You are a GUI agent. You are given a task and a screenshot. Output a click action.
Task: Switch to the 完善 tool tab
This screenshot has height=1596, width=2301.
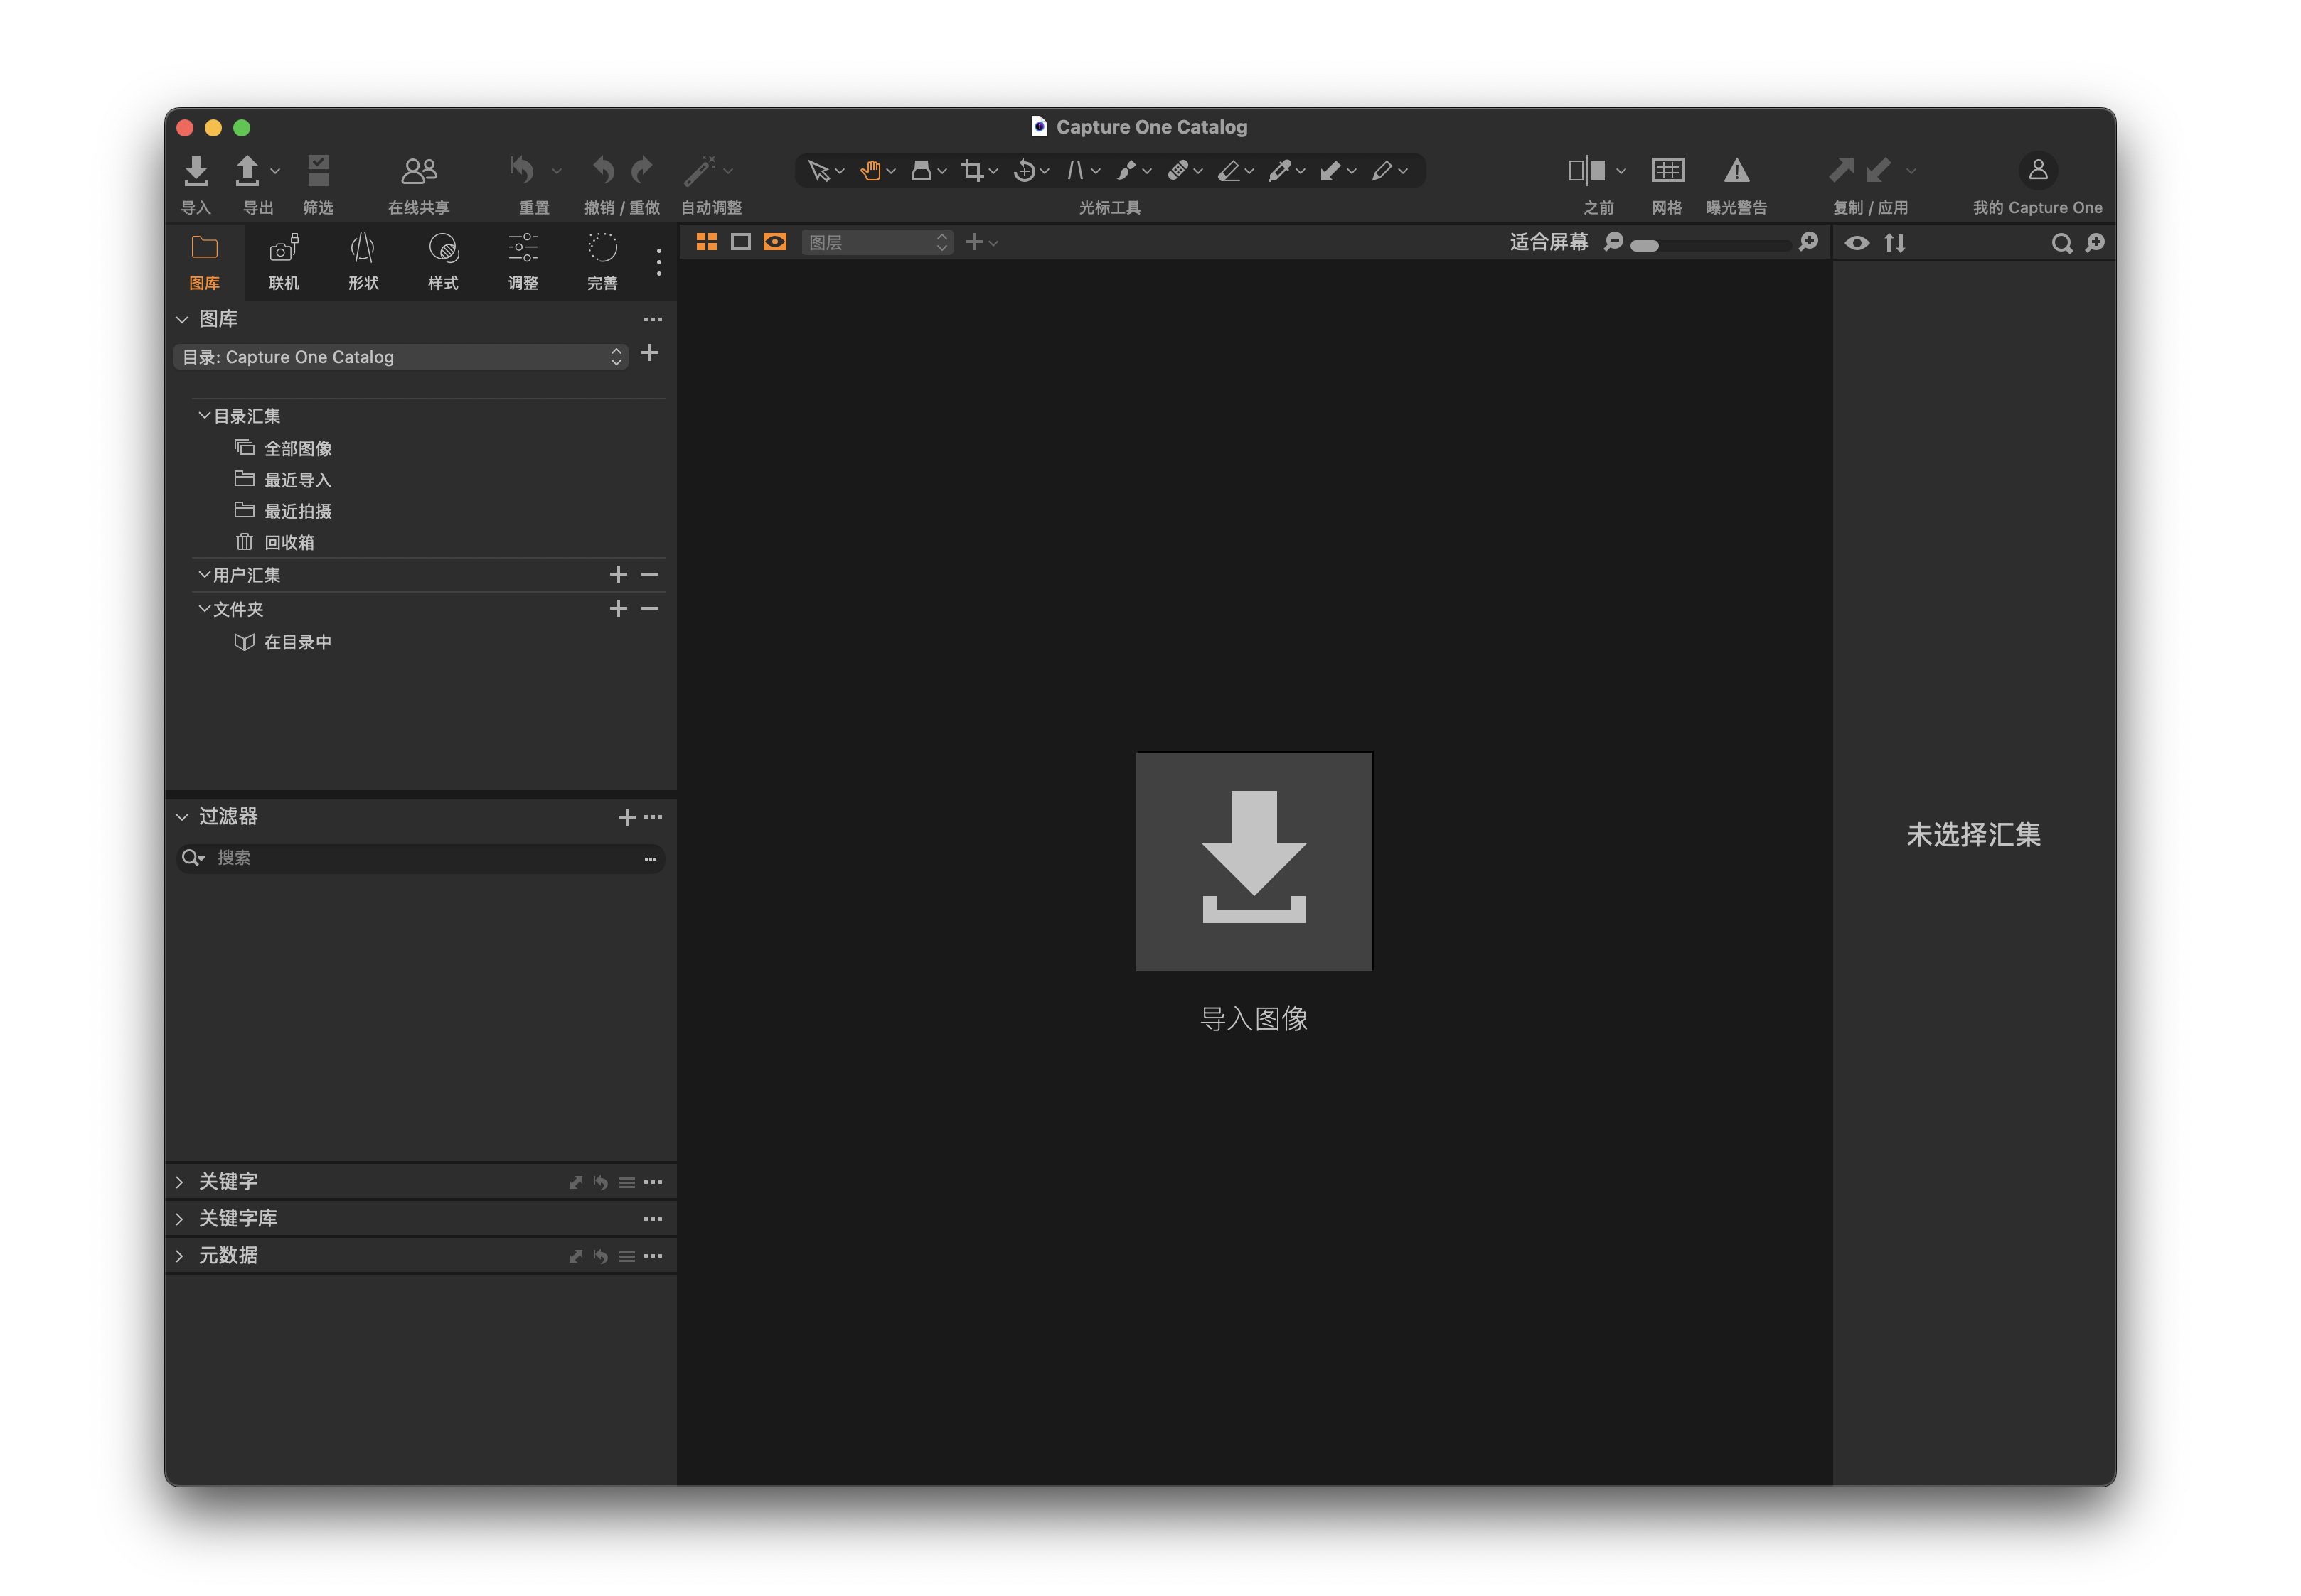tap(602, 261)
